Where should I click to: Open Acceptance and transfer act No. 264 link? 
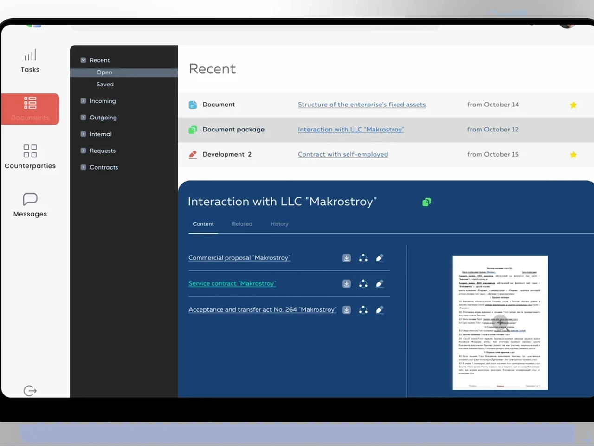[x=262, y=309]
